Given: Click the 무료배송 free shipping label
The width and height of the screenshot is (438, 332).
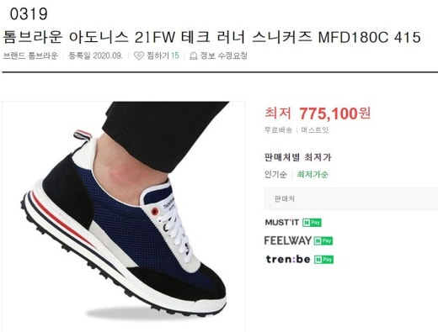Looking at the screenshot, I should click(x=278, y=130).
